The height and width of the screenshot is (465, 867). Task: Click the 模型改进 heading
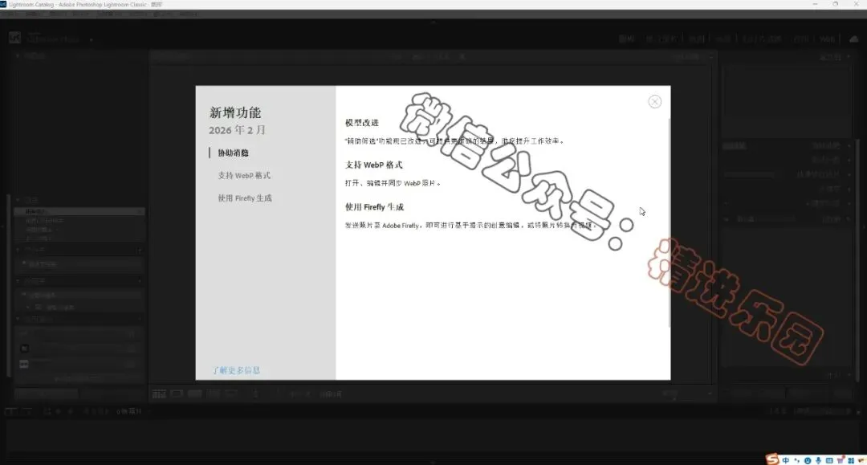[362, 123]
